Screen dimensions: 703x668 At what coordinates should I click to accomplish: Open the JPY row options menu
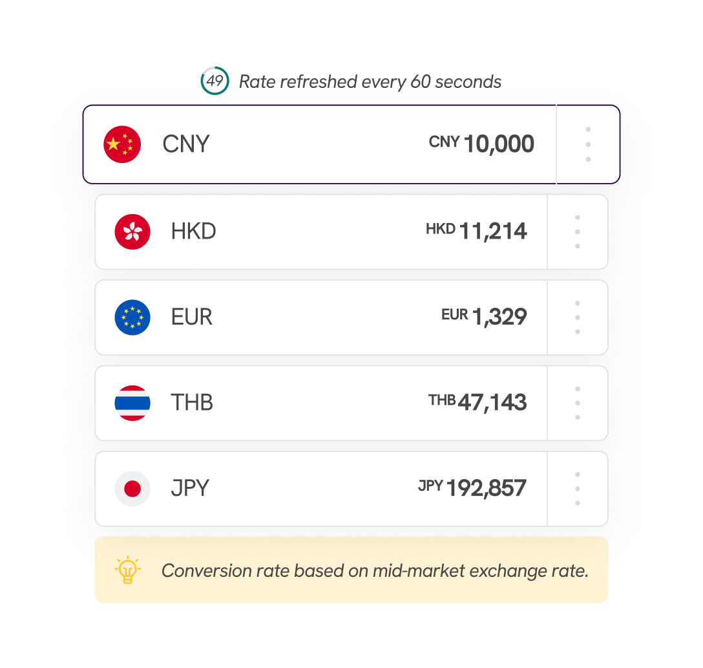pyautogui.click(x=577, y=489)
